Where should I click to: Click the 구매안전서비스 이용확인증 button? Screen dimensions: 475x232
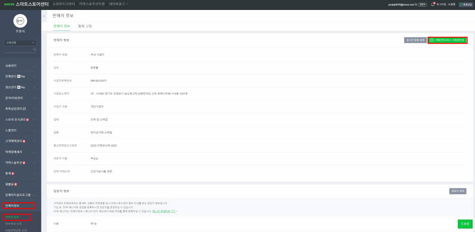[x=447, y=40]
